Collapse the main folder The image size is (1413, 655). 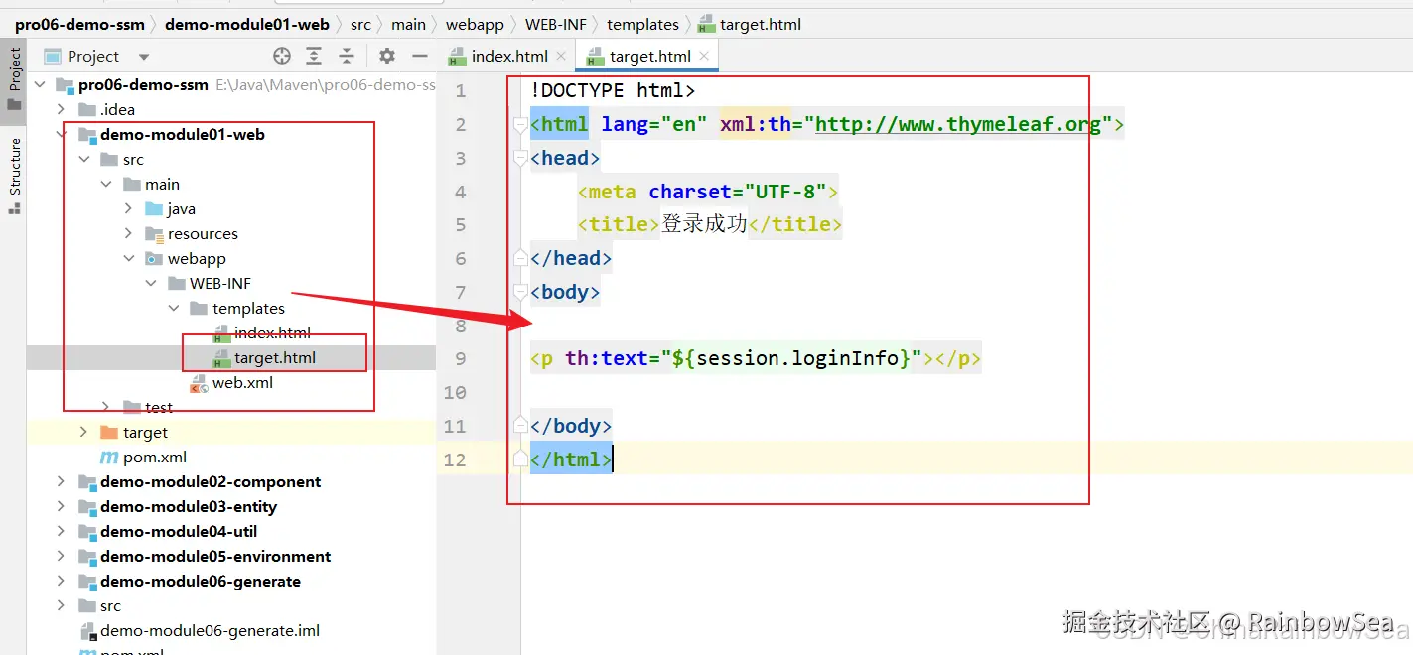click(x=106, y=185)
